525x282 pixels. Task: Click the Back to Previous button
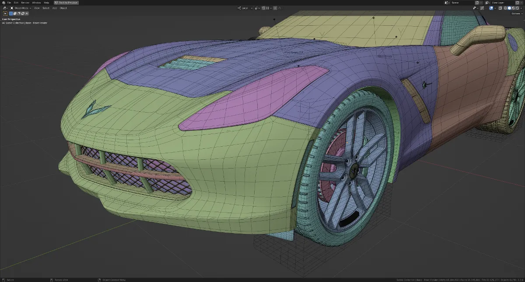click(66, 3)
